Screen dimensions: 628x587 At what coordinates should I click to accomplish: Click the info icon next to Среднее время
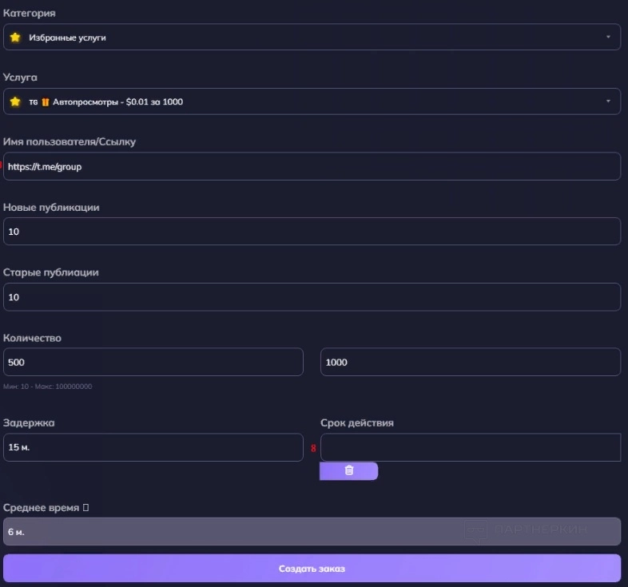tap(85, 507)
